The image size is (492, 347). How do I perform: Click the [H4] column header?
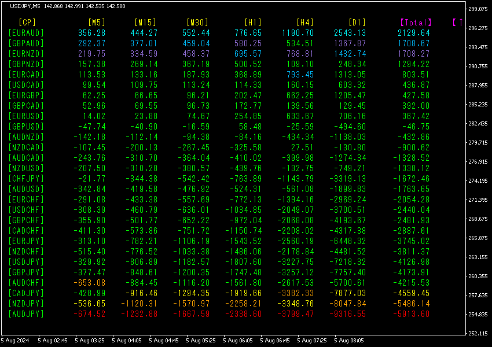coord(305,22)
